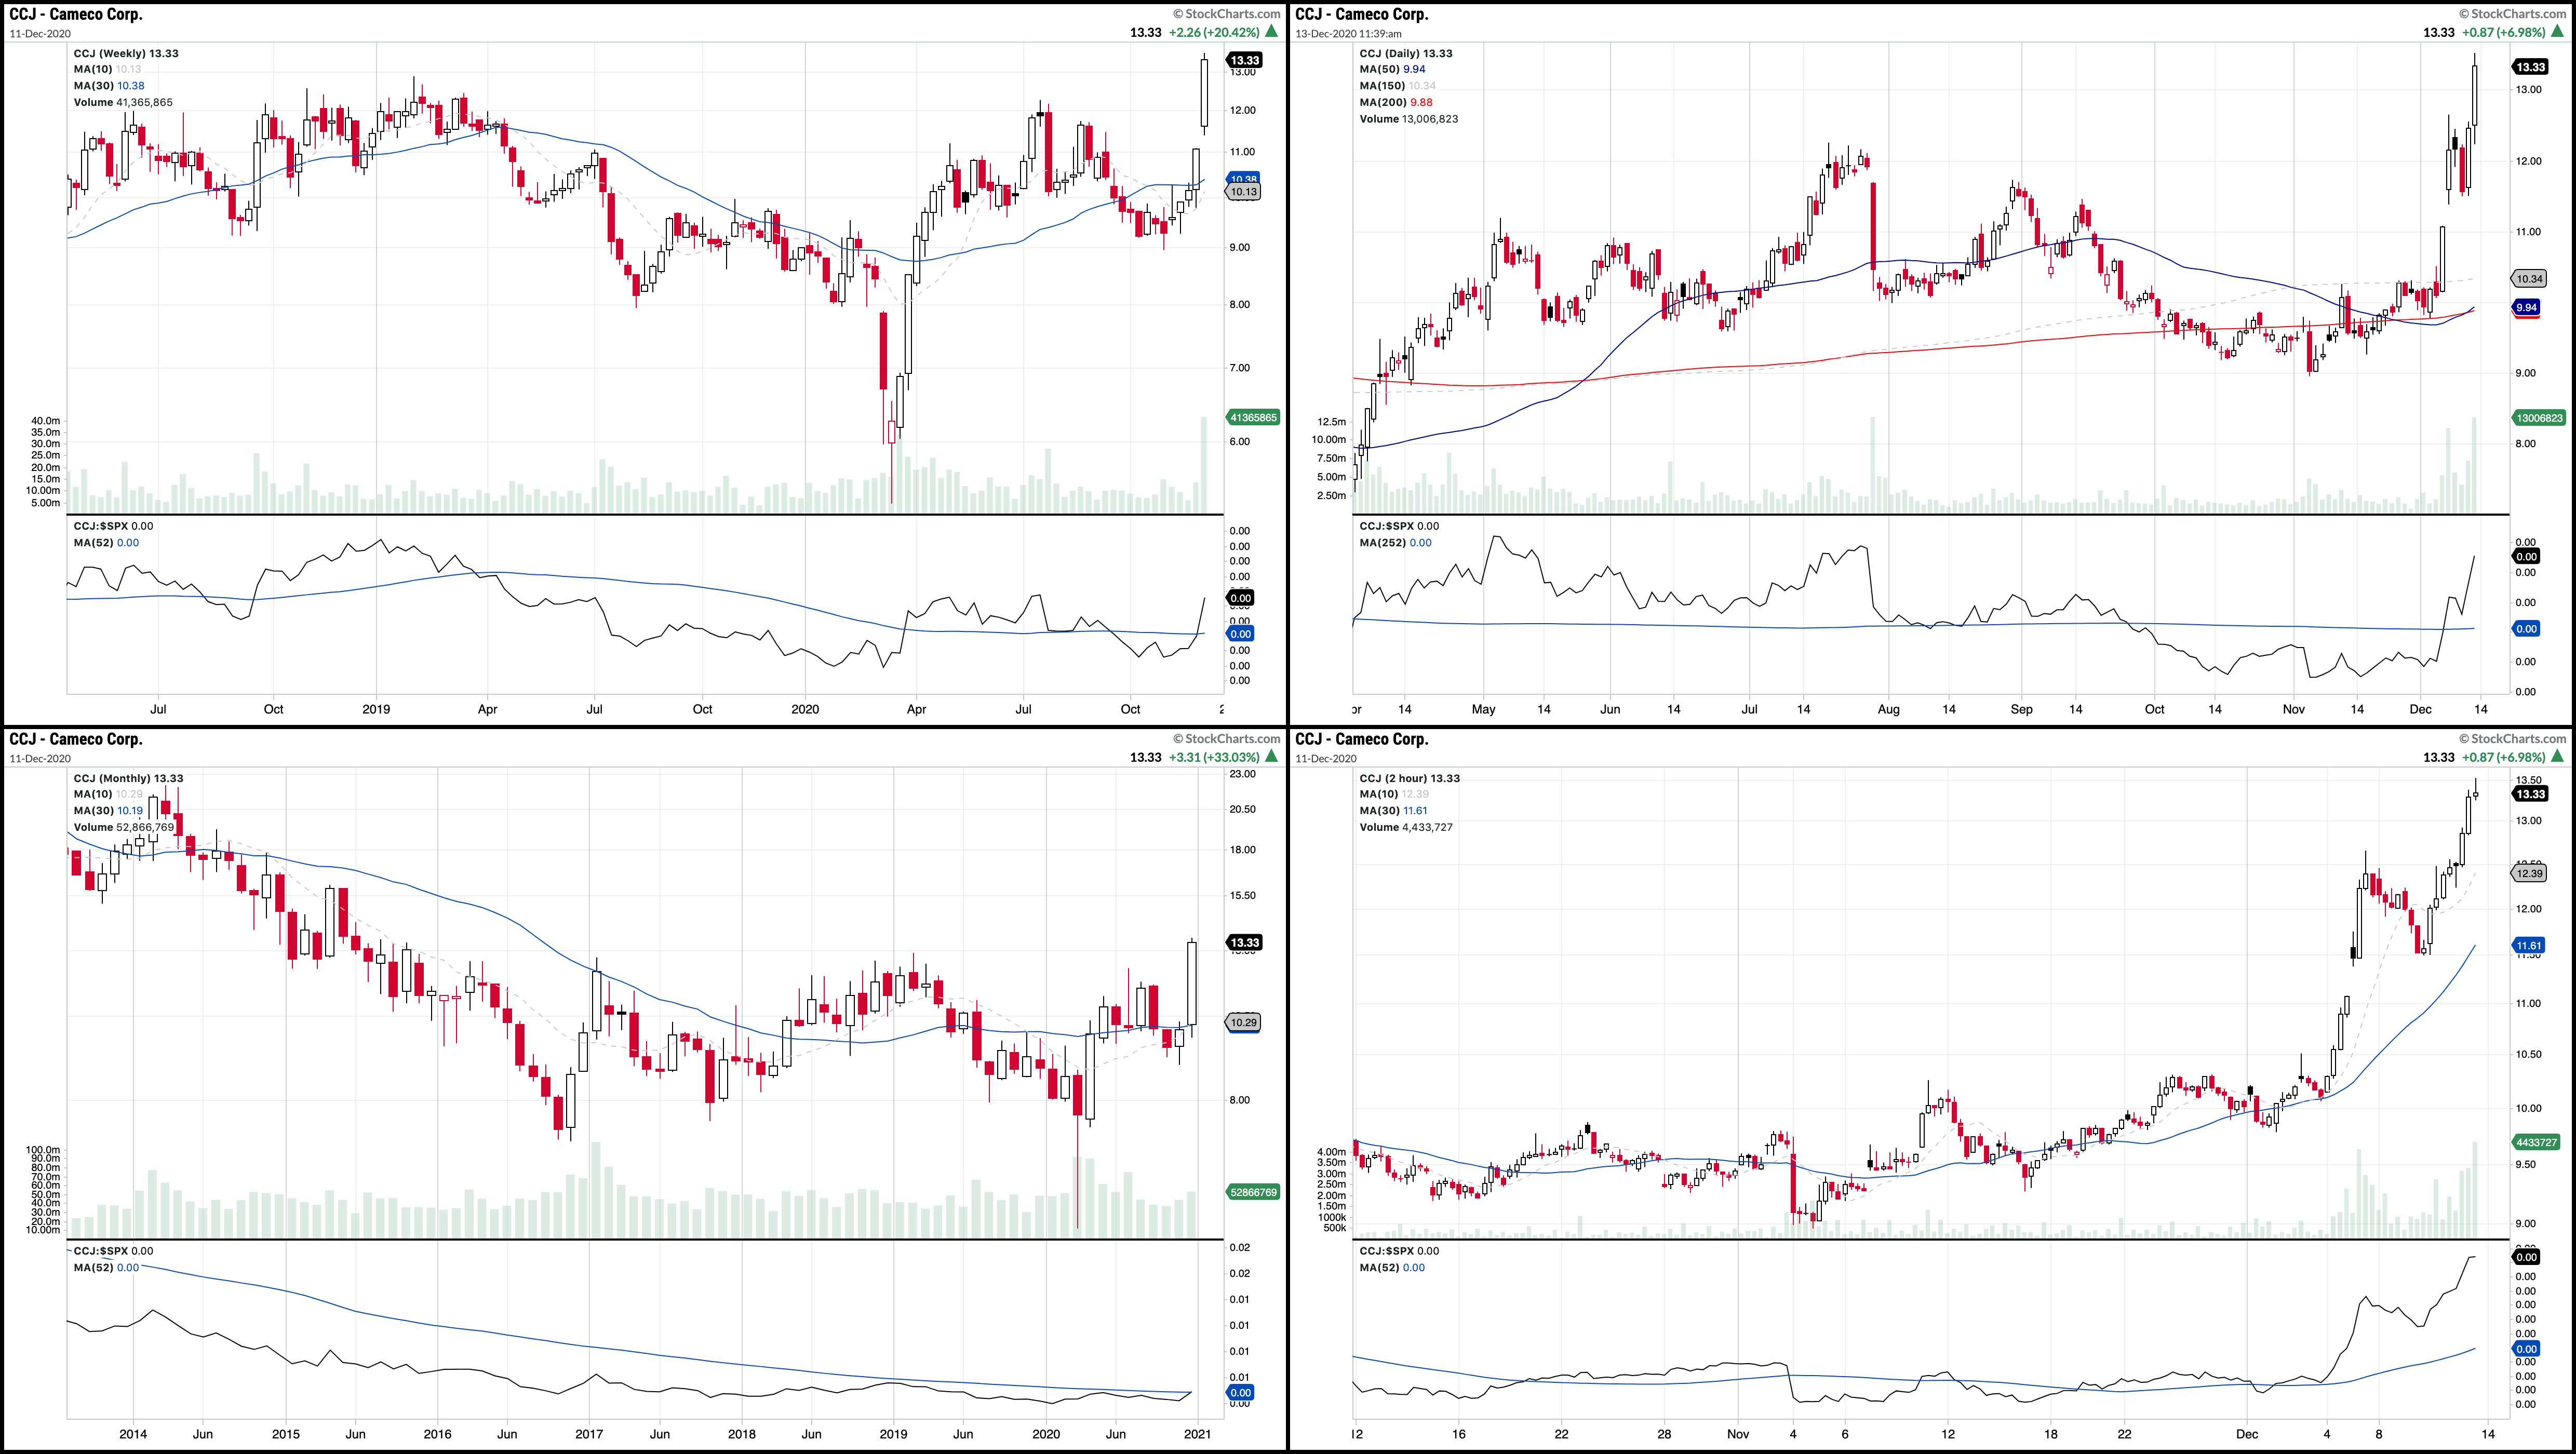This screenshot has height=1454, width=2576.
Task: Click the green up arrow on weekly chart
Action: point(1271,32)
